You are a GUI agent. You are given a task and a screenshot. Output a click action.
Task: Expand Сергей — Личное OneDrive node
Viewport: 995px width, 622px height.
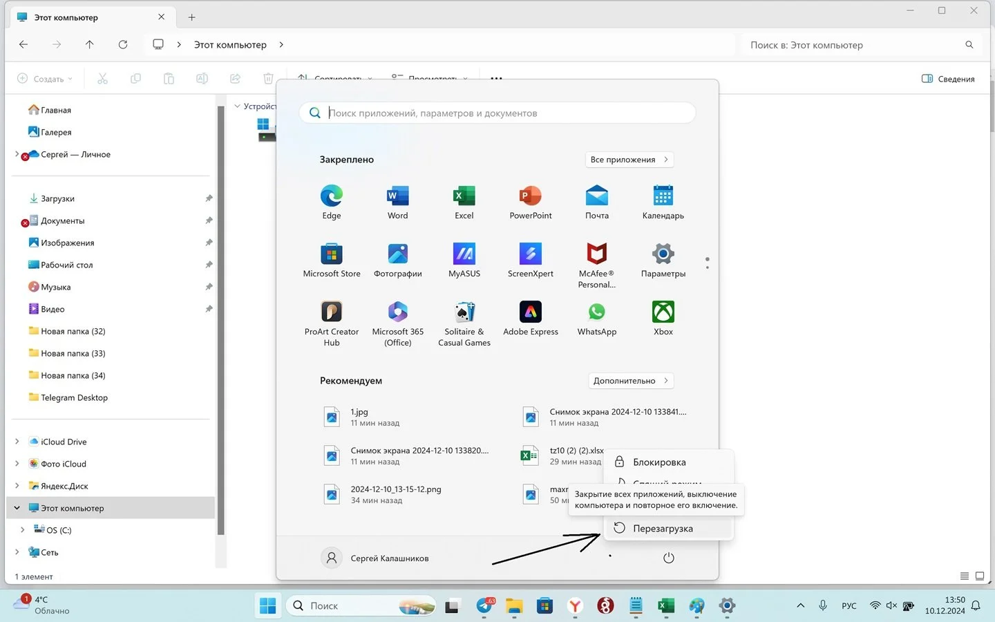click(17, 154)
